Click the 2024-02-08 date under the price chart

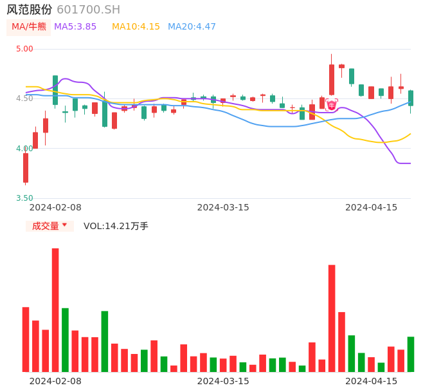pyautogui.click(x=55, y=207)
